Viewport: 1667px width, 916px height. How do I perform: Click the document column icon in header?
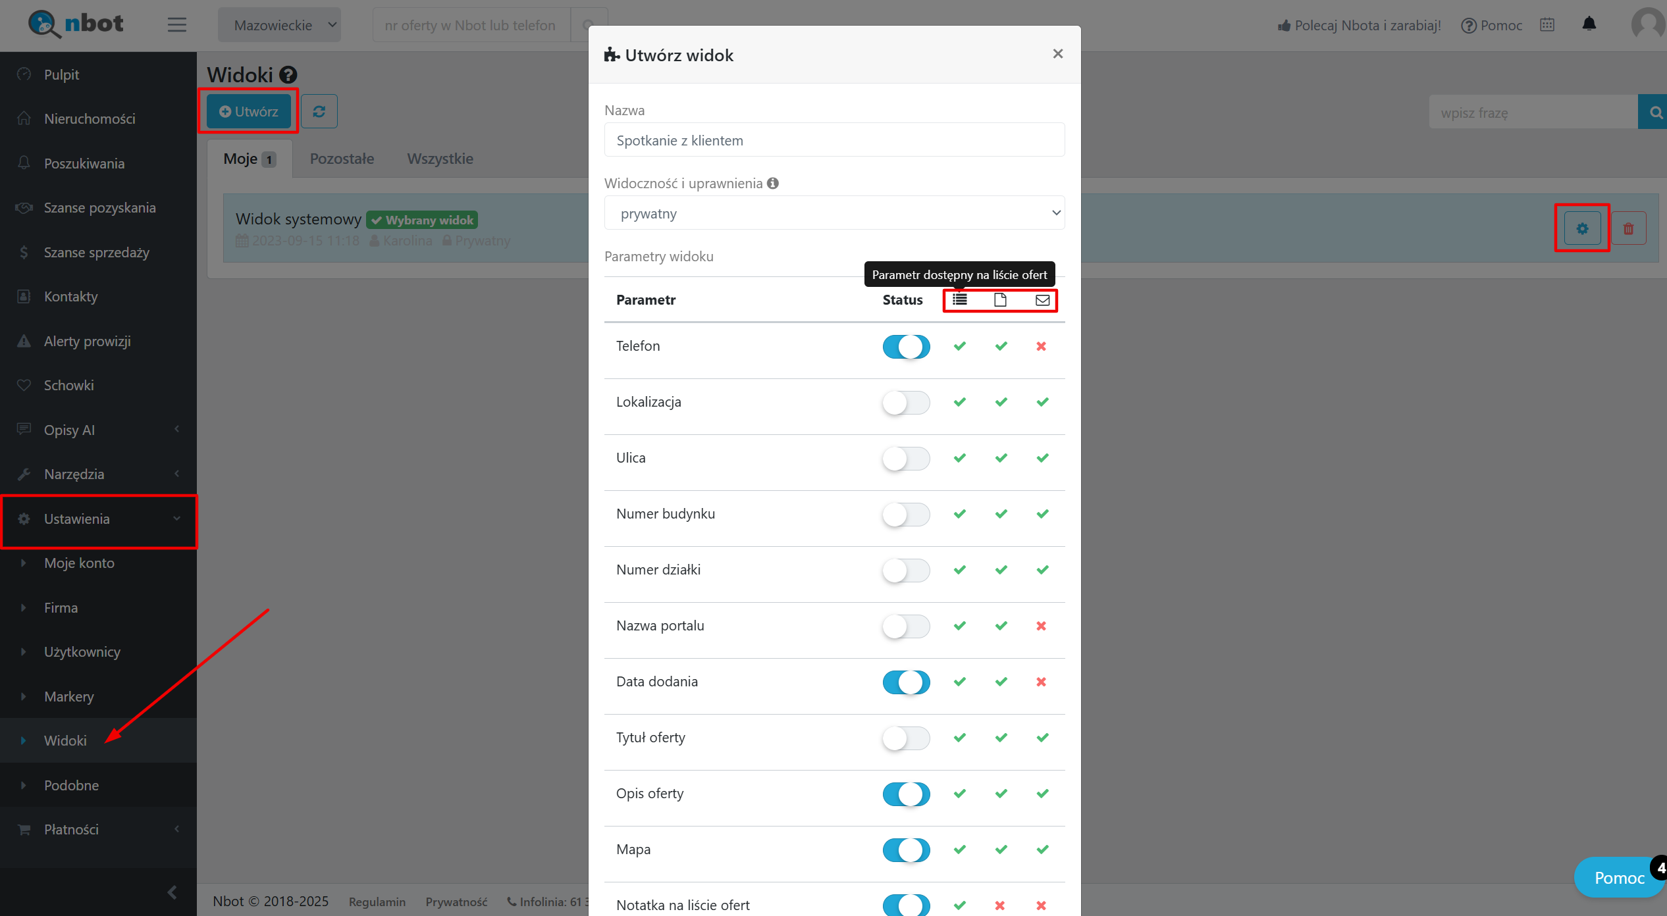point(1000,300)
